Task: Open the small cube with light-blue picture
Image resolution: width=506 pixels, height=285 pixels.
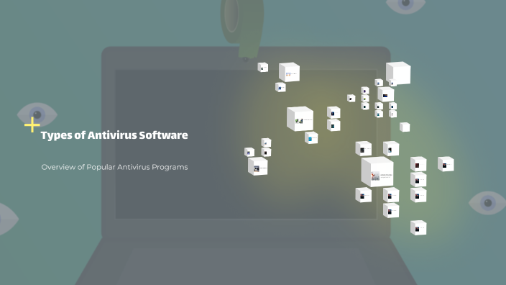Action: pyautogui.click(x=311, y=138)
